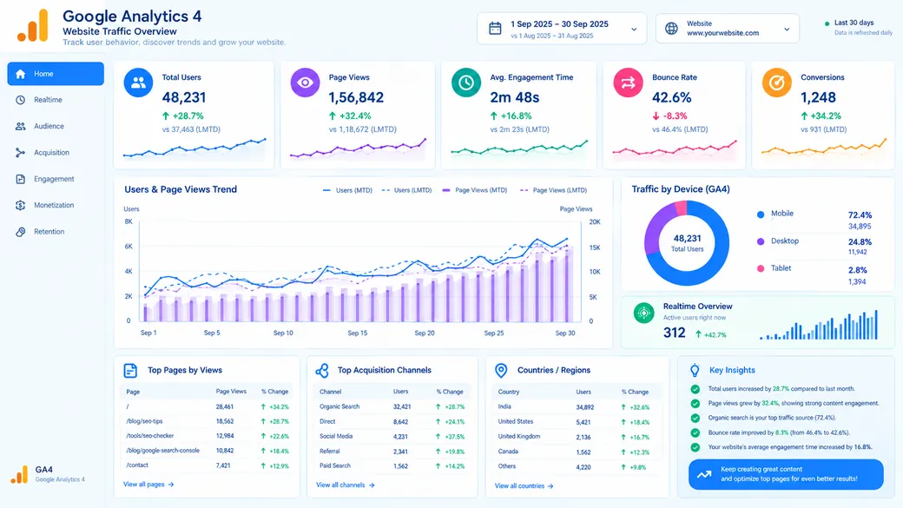This screenshot has height=508, width=903.
Task: Click the Bounce Rate pink arrows icon
Action: (628, 83)
